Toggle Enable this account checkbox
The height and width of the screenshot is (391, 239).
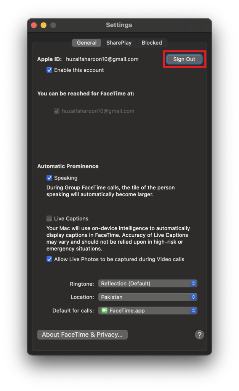(49, 70)
